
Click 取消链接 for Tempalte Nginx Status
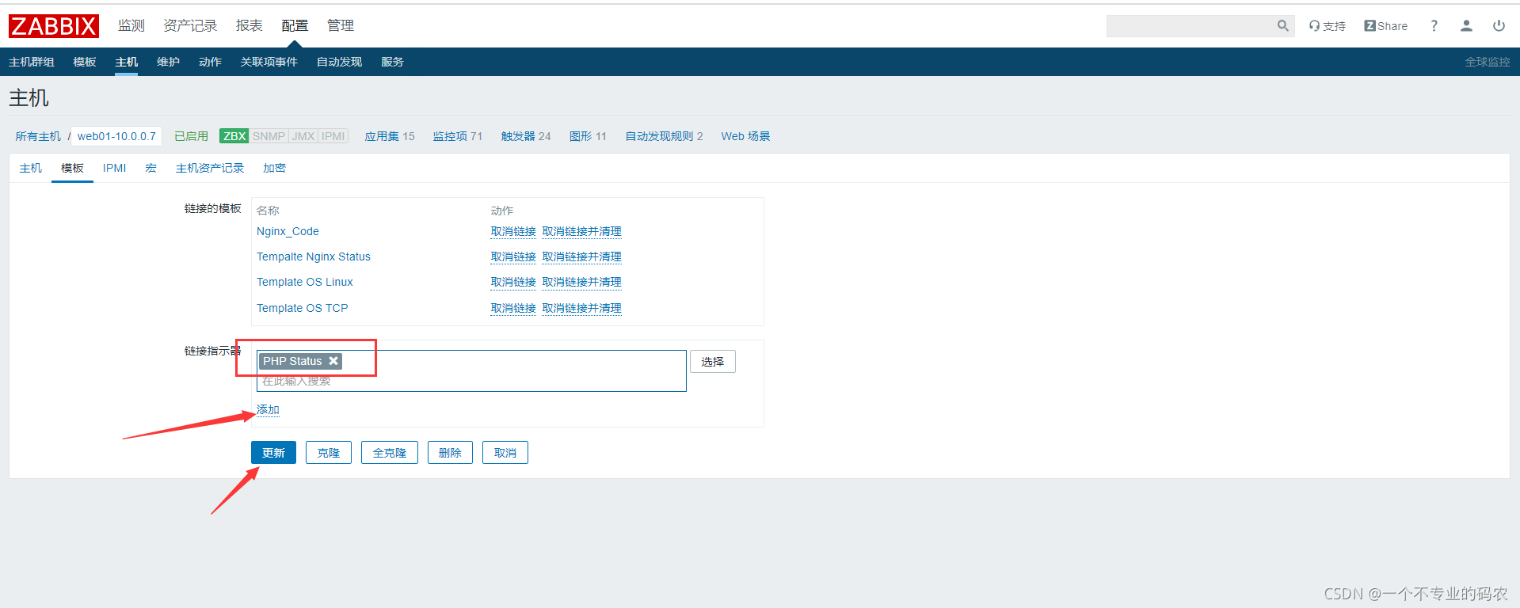point(513,256)
